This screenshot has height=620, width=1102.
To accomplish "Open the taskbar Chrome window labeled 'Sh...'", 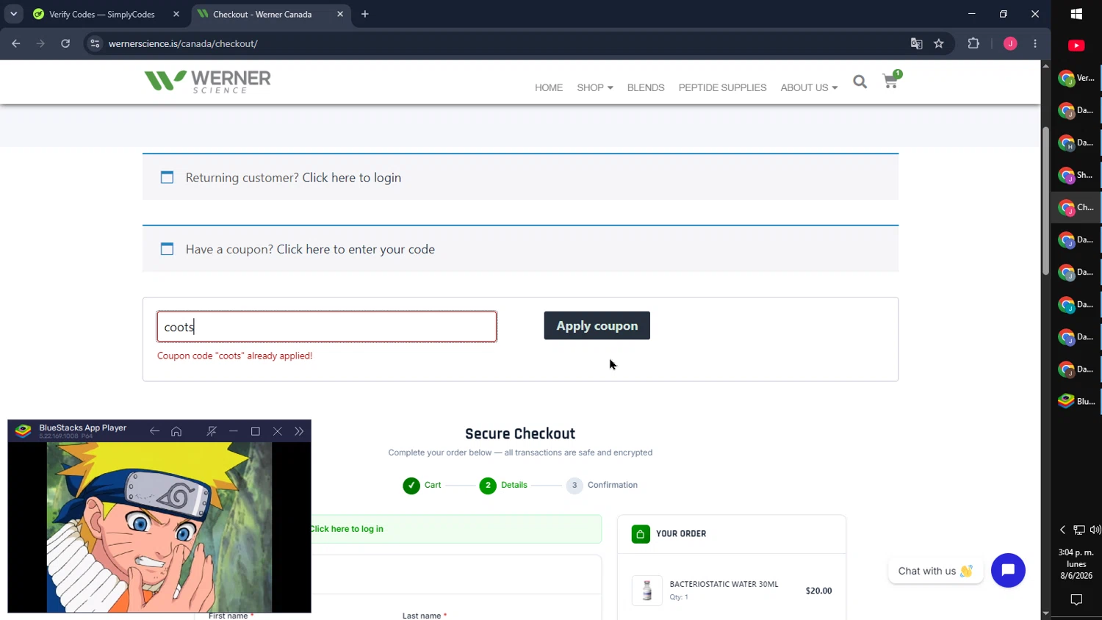I will [x=1076, y=175].
